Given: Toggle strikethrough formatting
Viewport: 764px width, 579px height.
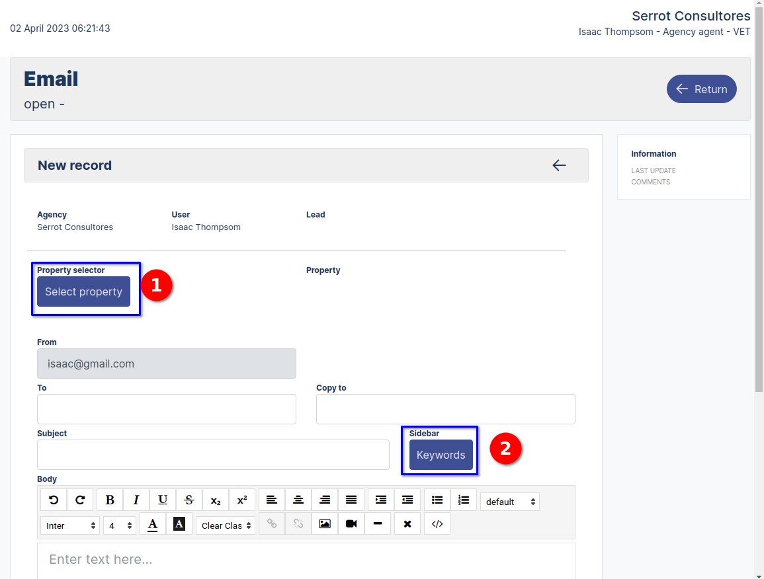Looking at the screenshot, I should 189,500.
